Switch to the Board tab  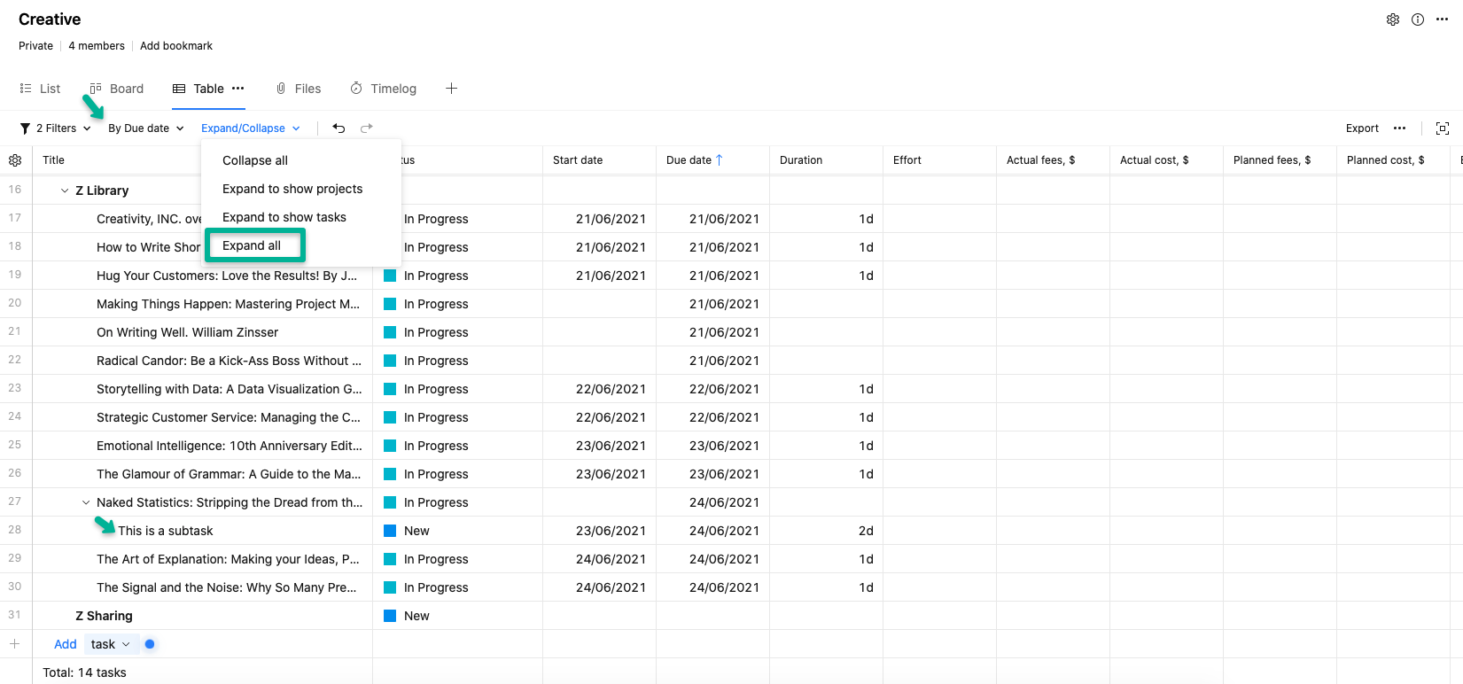117,89
